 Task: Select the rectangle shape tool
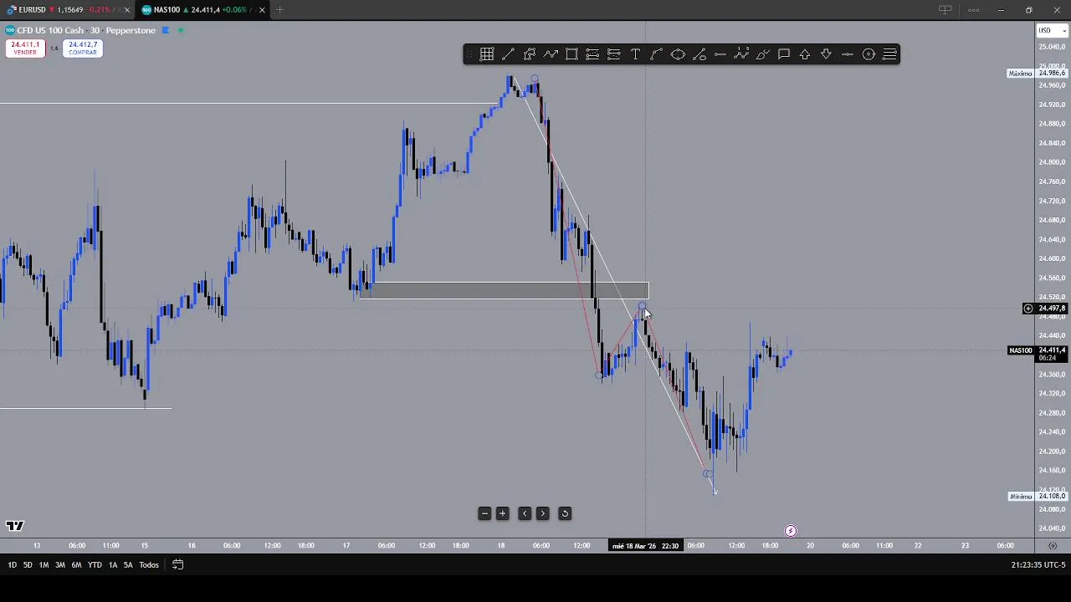(571, 54)
